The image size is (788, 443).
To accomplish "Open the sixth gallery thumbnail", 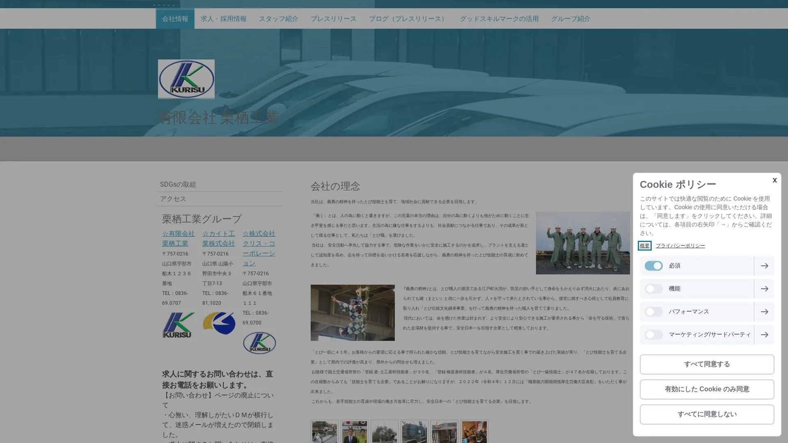I will click(x=474, y=432).
